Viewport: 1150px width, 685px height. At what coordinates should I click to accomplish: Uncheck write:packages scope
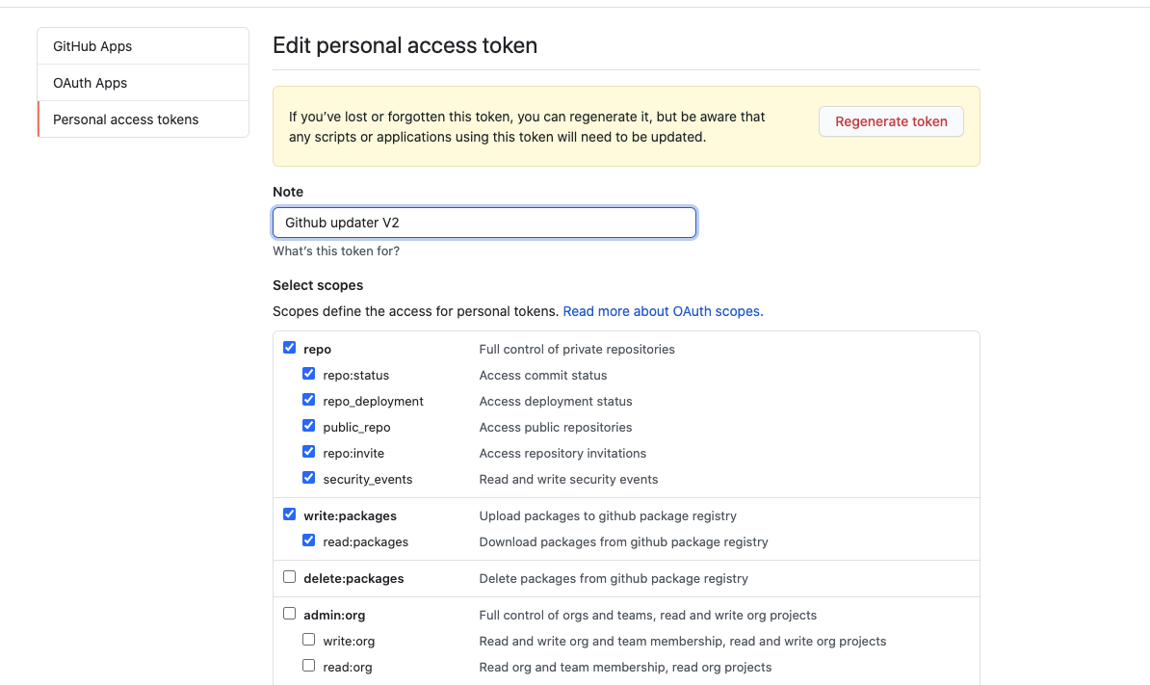tap(289, 514)
